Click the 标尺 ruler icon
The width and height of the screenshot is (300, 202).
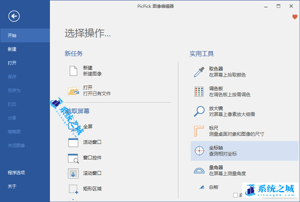click(x=199, y=131)
